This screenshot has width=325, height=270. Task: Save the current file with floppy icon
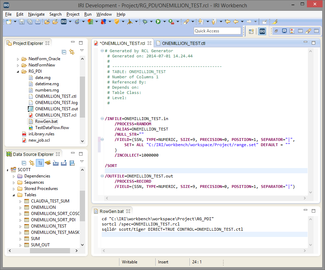coord(22,22)
